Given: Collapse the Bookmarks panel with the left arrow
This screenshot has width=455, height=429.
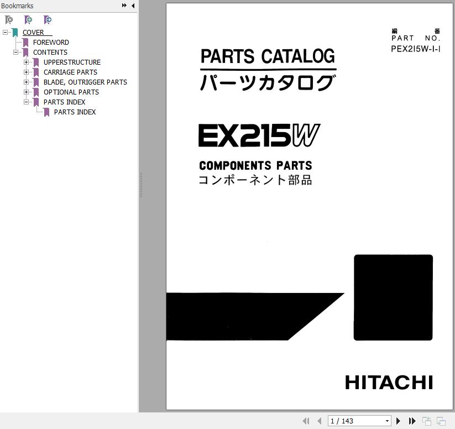Looking at the screenshot, I should (x=133, y=6).
